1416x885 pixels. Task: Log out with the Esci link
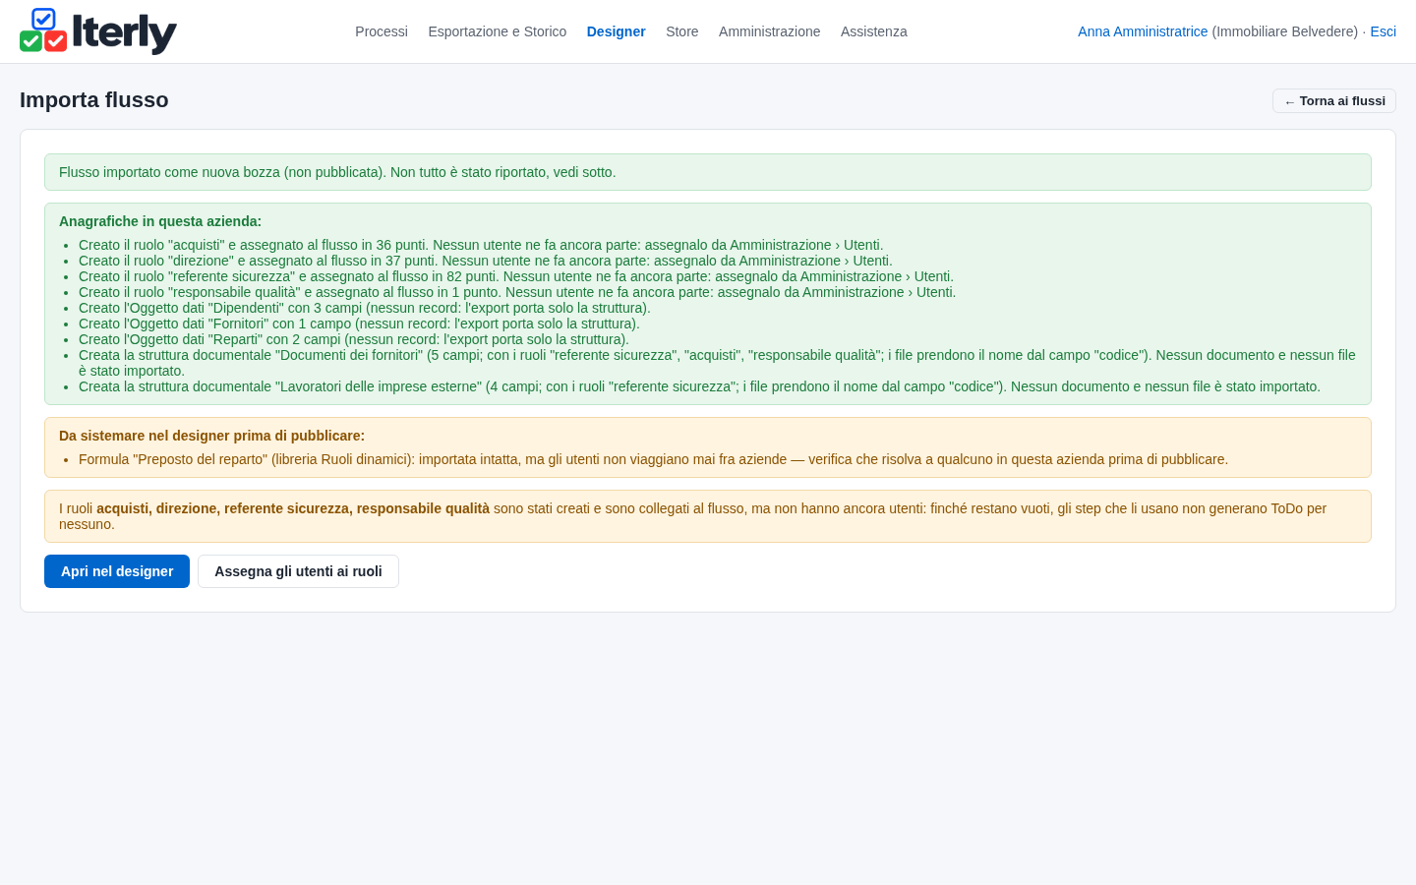coord(1383,31)
